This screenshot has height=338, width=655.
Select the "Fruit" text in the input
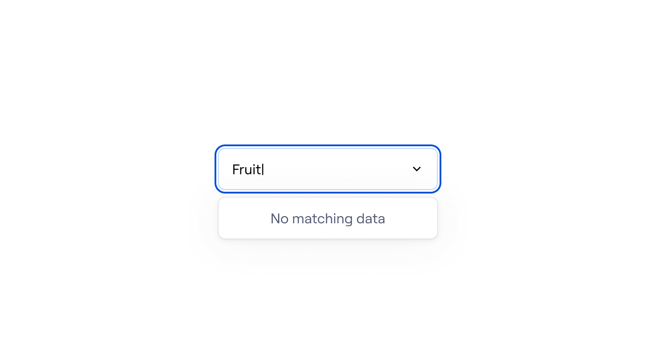(x=247, y=169)
